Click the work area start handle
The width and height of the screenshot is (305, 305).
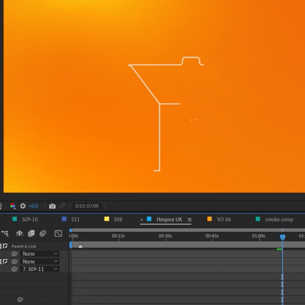[71, 245]
